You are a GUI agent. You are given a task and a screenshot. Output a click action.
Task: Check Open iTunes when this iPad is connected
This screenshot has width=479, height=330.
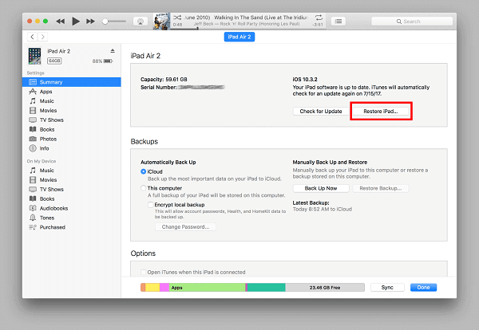(x=143, y=273)
